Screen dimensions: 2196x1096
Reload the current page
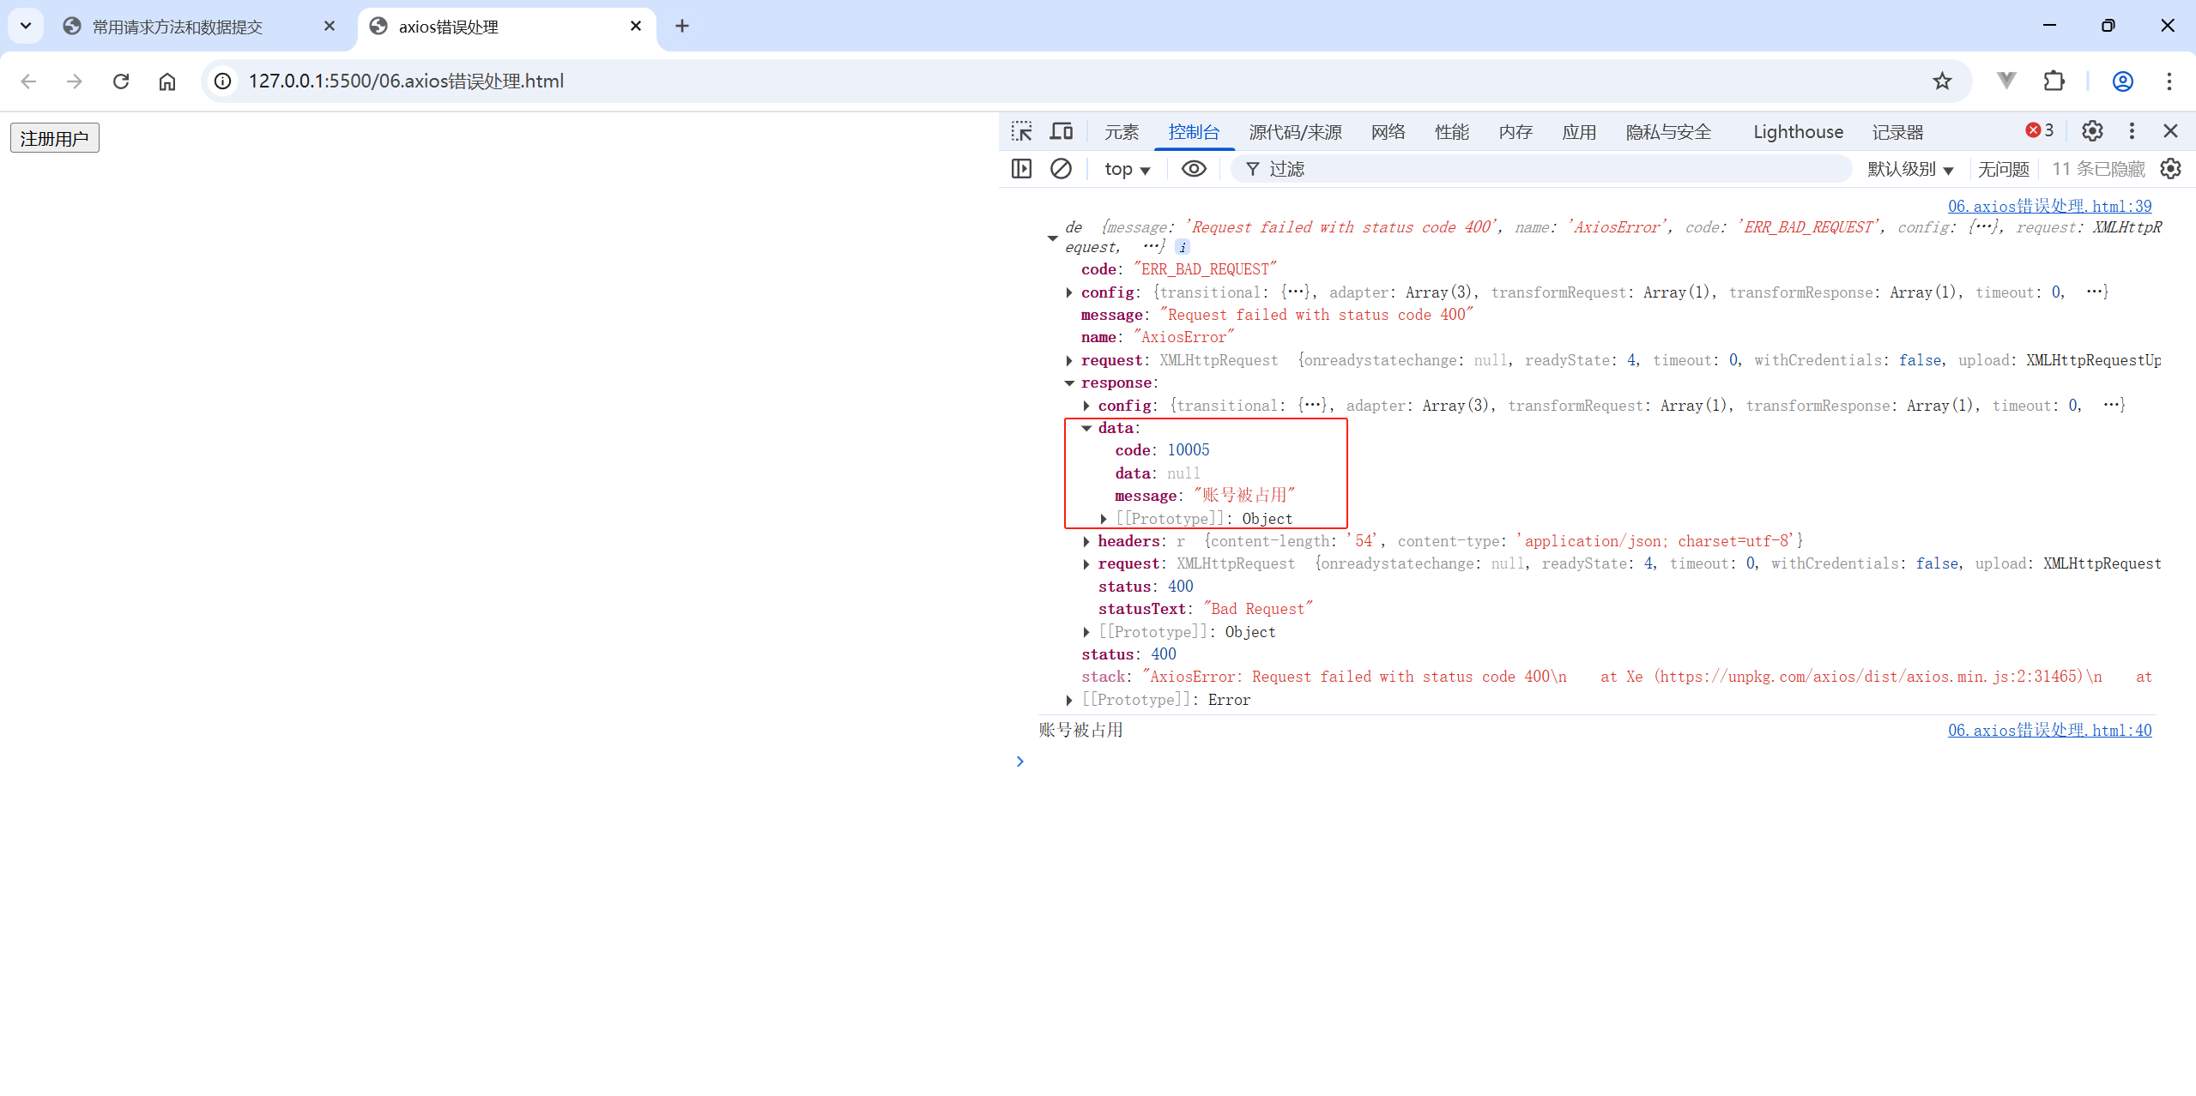click(x=121, y=81)
